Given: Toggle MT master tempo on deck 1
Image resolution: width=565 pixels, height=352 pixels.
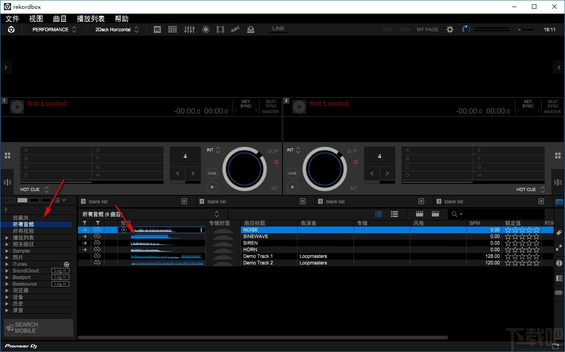Looking at the screenshot, I should 275,188.
